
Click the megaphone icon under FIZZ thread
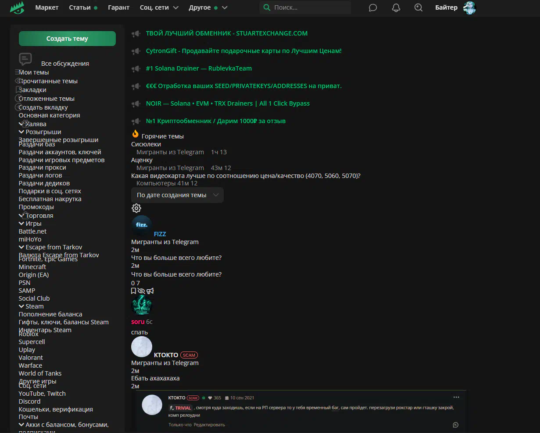coord(150,291)
